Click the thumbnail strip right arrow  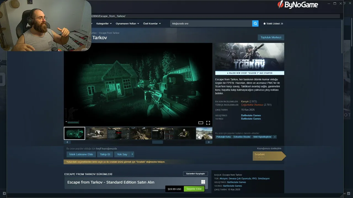209,142
